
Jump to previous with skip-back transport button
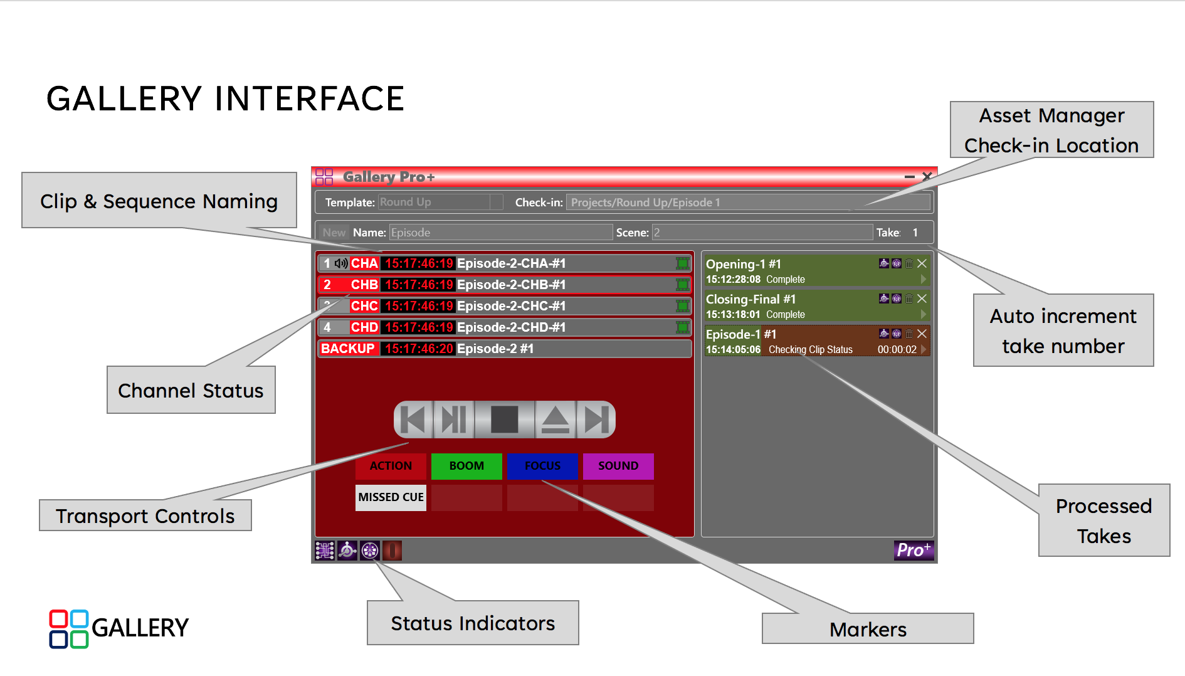pos(413,420)
